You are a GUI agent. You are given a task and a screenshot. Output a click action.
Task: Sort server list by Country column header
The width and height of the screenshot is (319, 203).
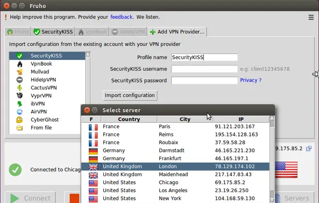tap(129, 119)
